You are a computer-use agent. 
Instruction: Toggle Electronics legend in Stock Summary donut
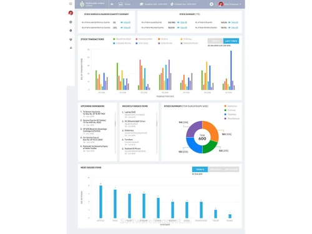pos(231,106)
